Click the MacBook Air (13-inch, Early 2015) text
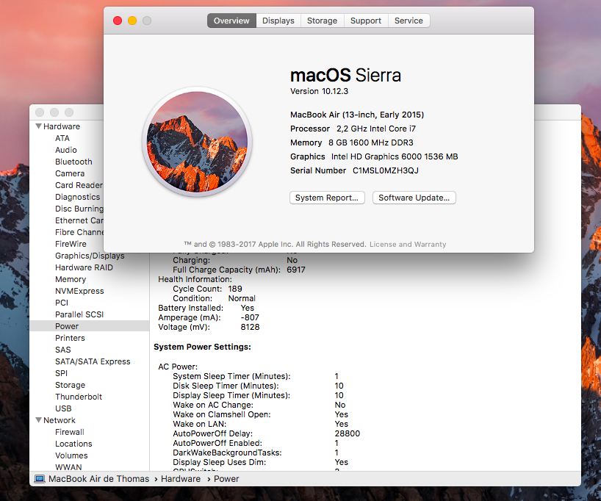This screenshot has height=501, width=601. (x=357, y=115)
